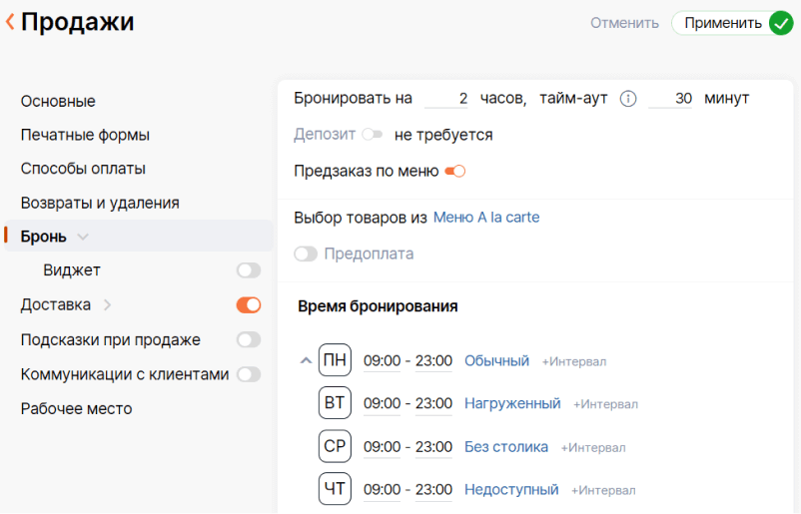
Task: Open Способы оплаты section
Action: [83, 169]
